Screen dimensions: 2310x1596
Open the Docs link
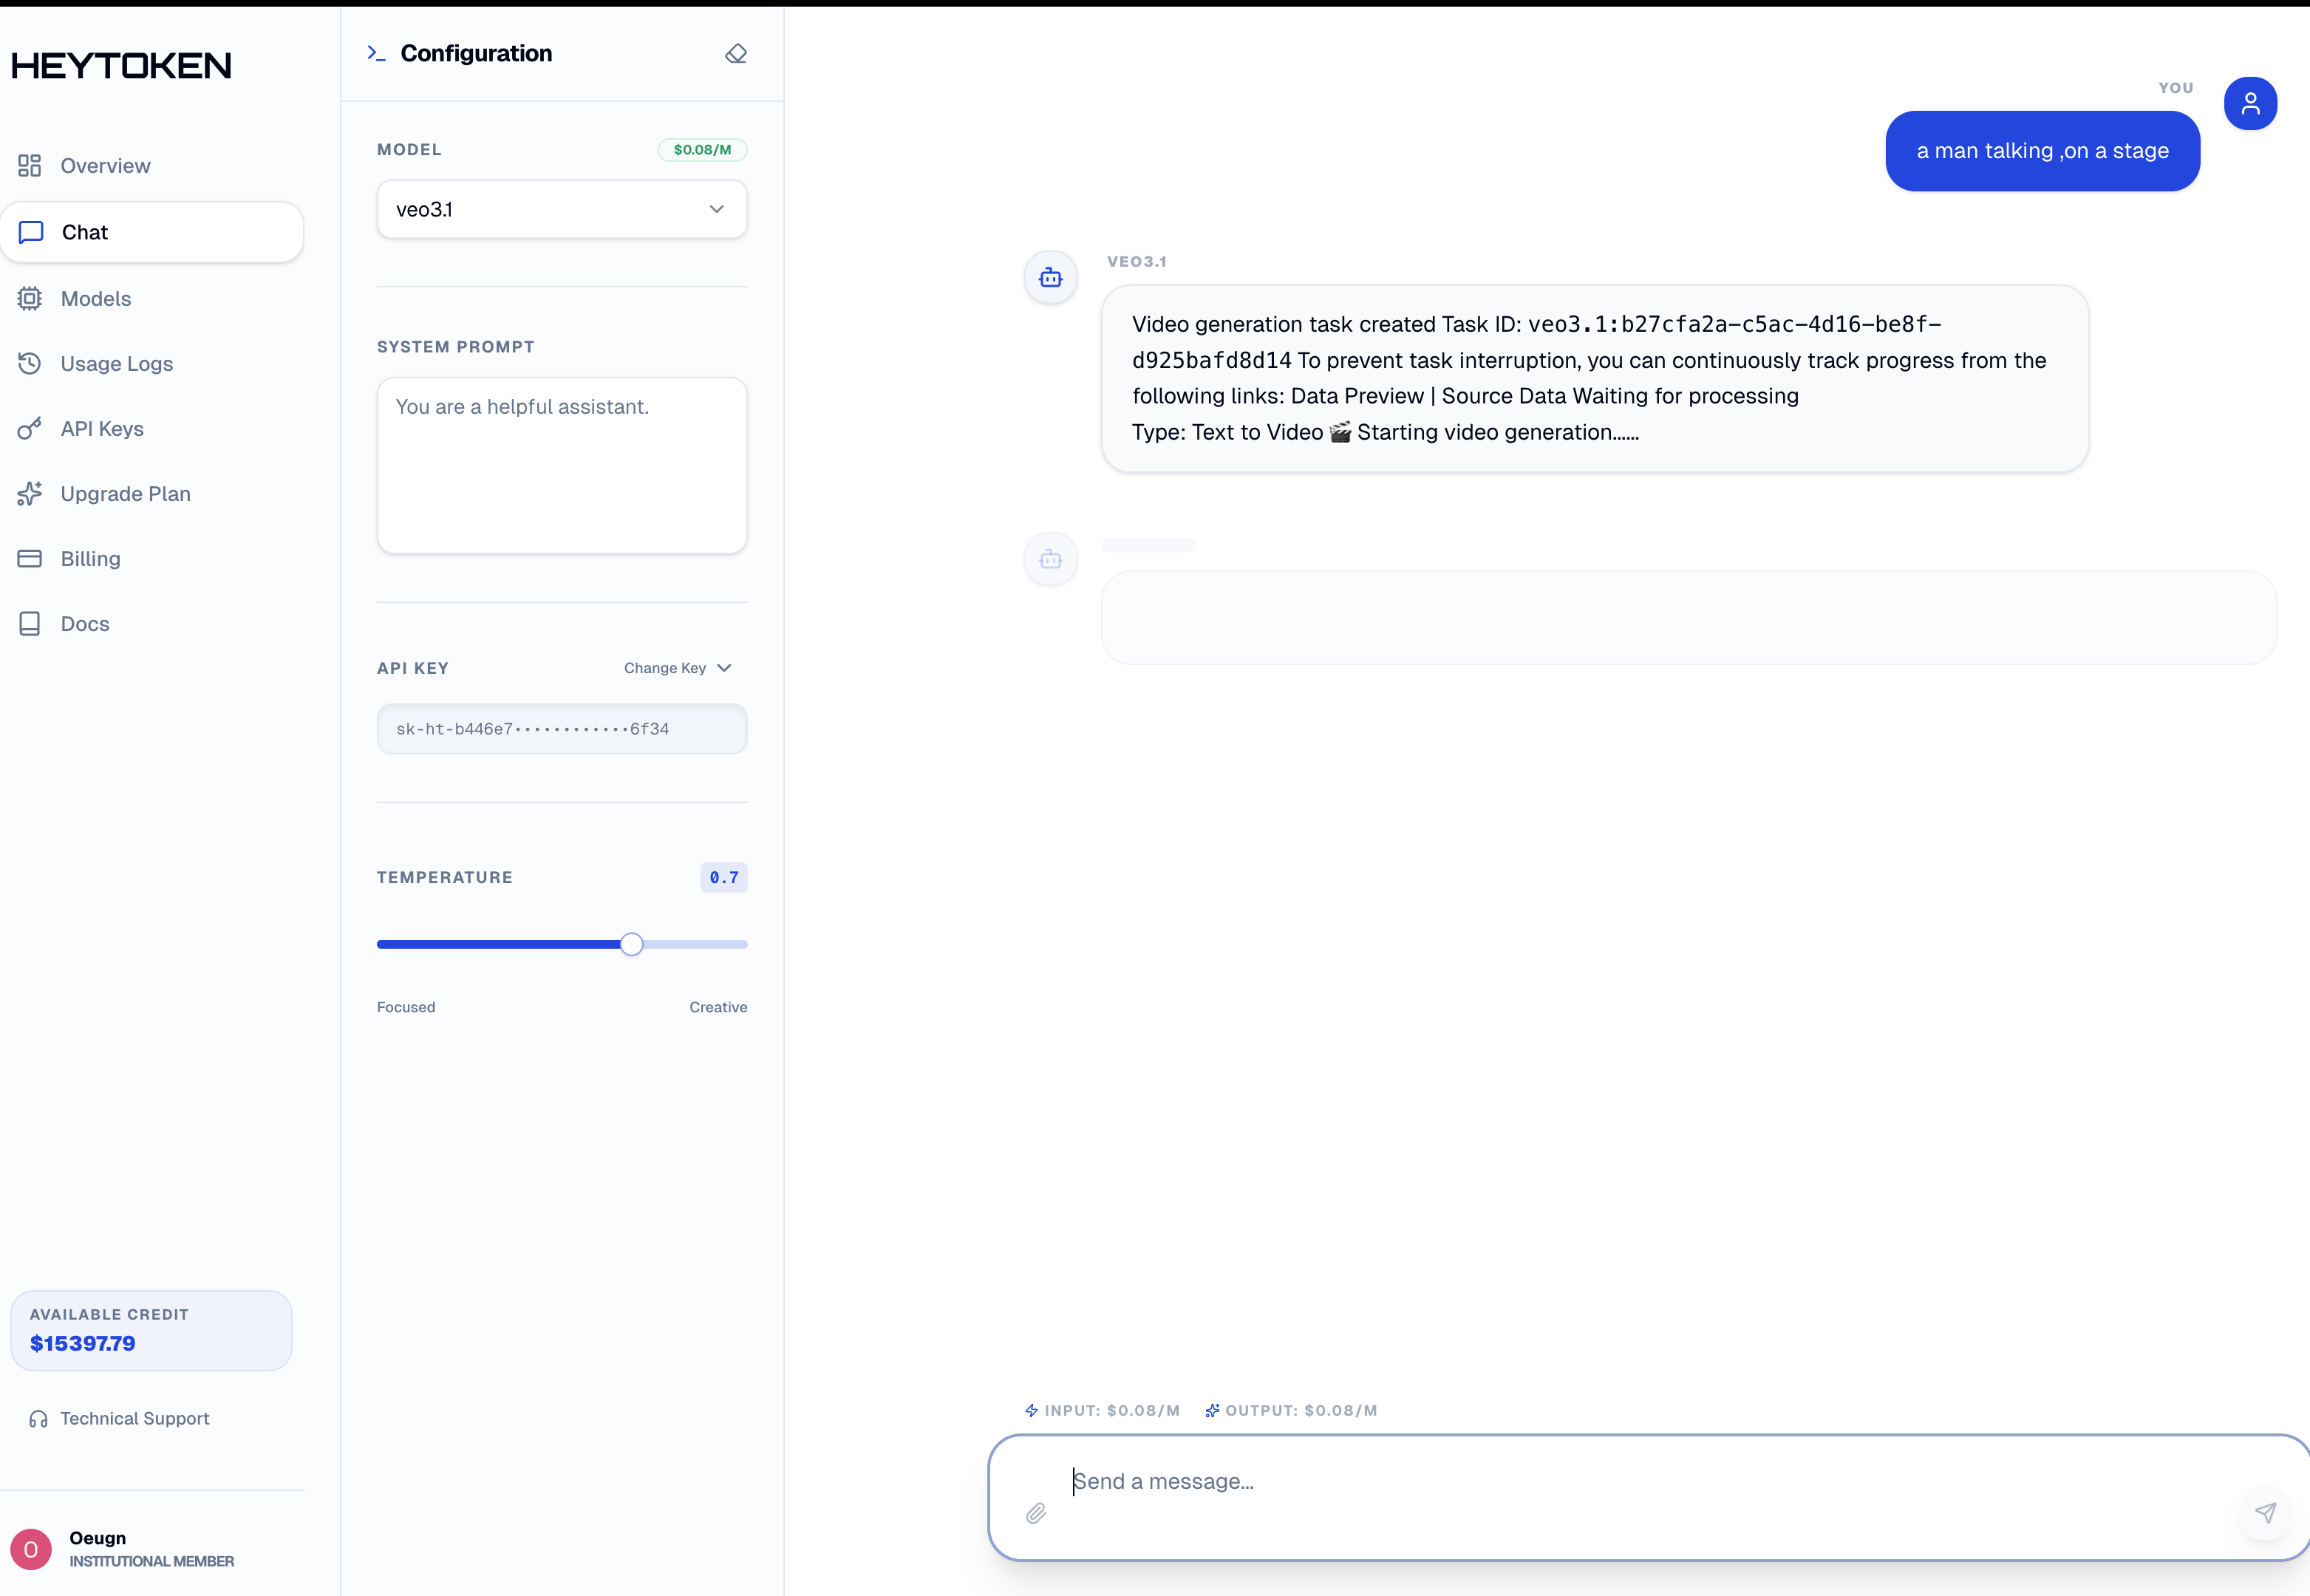click(x=85, y=624)
